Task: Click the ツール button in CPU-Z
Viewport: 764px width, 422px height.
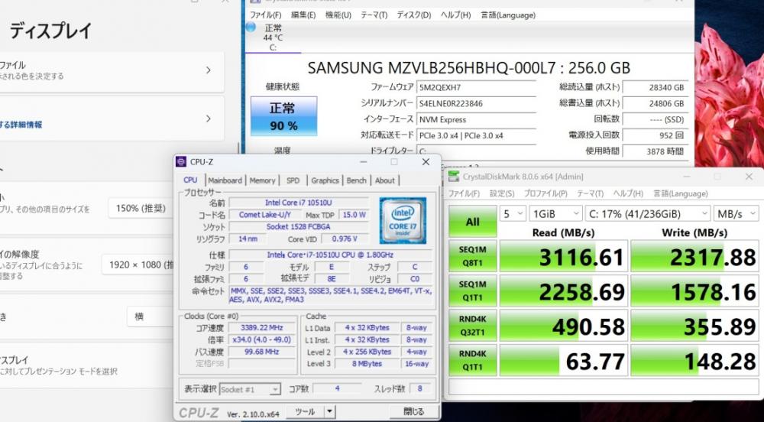Action: (305, 412)
